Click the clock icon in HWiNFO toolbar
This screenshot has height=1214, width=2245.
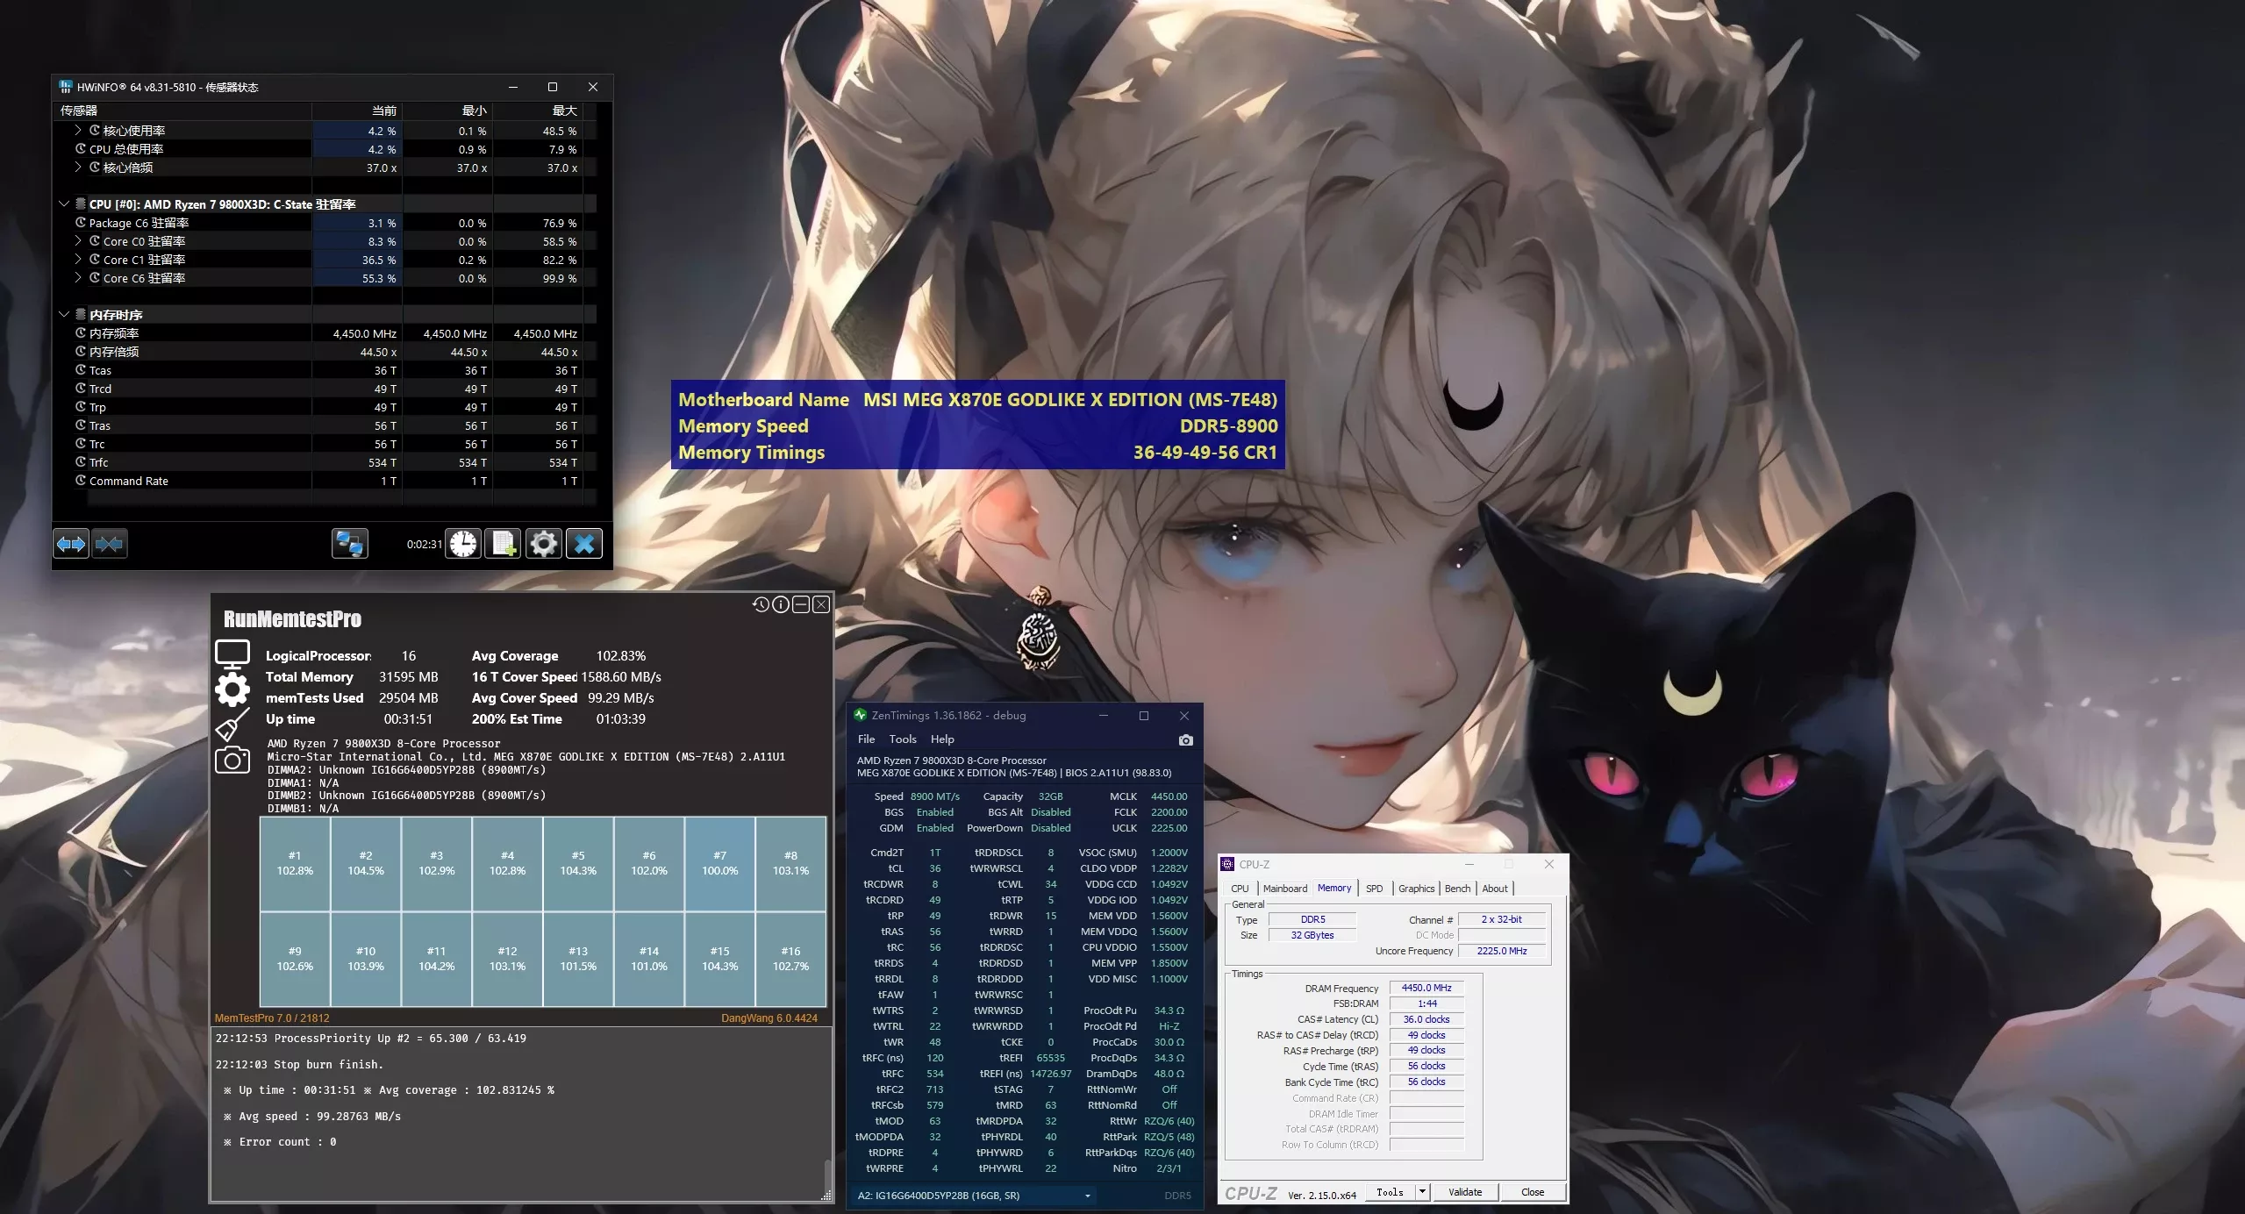(463, 543)
